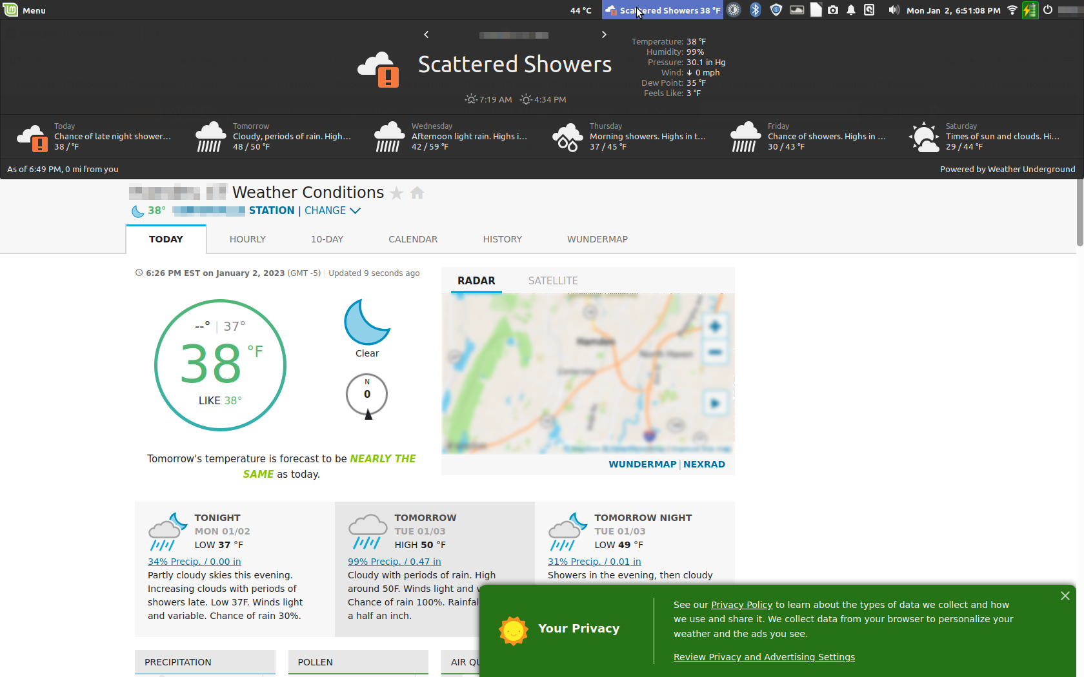This screenshot has height=677, width=1084.
Task: Zoom out of the radar map
Action: pos(715,352)
